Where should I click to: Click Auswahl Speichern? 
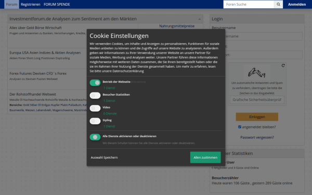click(x=104, y=158)
